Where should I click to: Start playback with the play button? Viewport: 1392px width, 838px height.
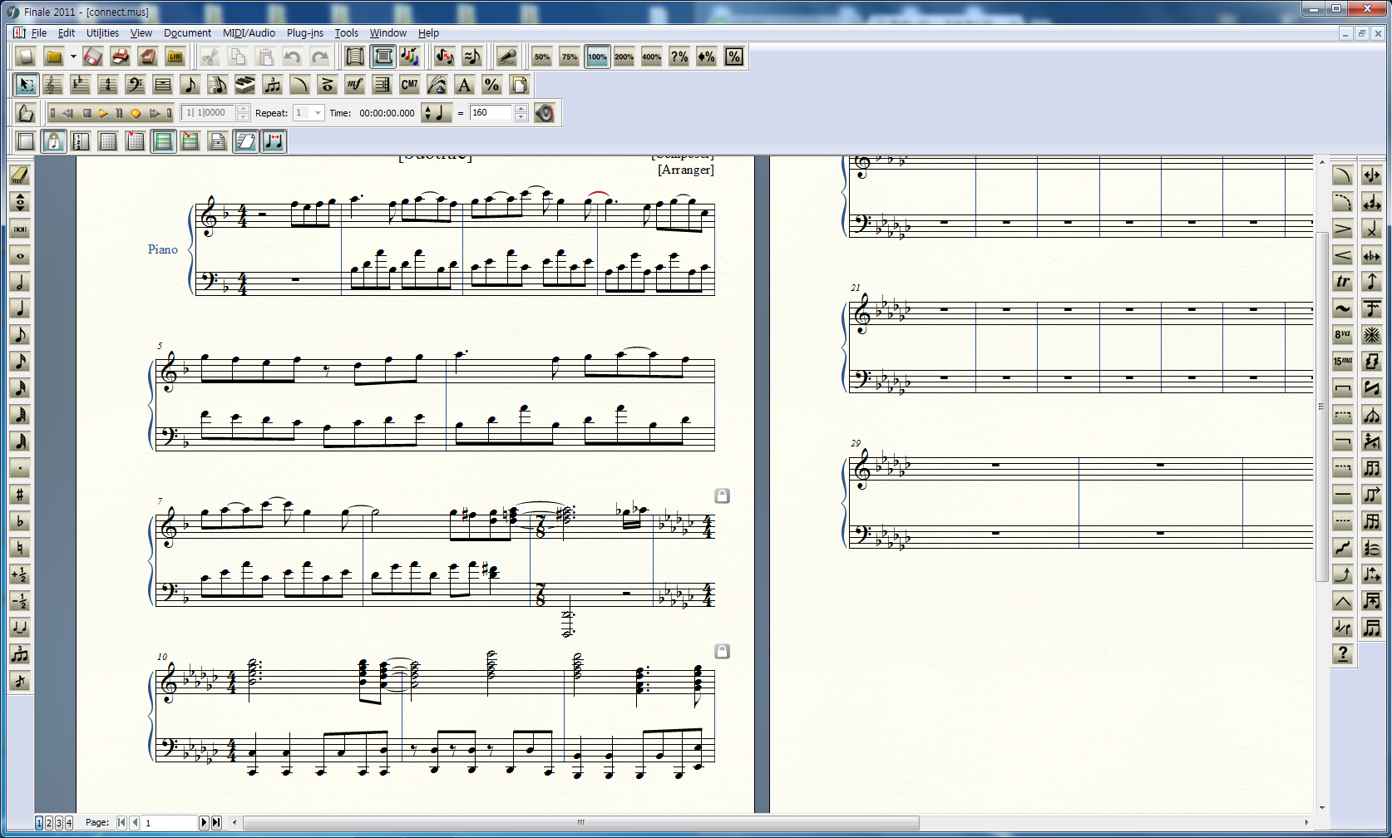click(103, 113)
